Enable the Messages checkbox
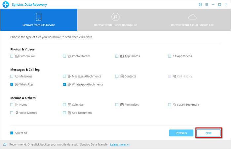The width and height of the screenshot is (231, 149). pos(12,76)
